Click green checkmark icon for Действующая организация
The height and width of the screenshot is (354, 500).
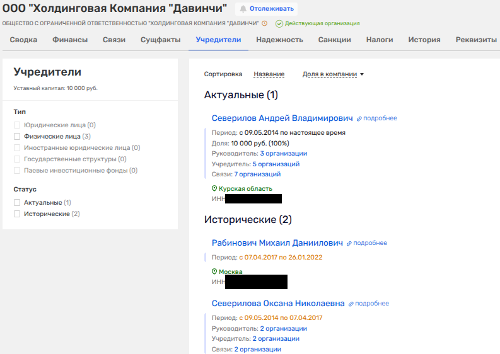pos(279,23)
